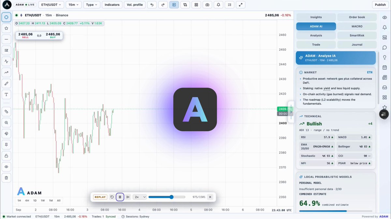The image size is (391, 219).
Task: Toggle the magnet snap tool
Action: (6, 134)
